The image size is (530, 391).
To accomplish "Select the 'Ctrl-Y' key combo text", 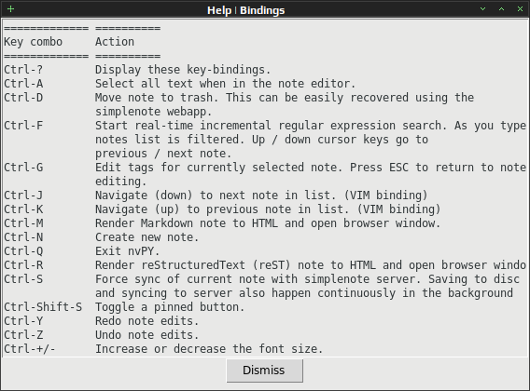I will click(23, 321).
